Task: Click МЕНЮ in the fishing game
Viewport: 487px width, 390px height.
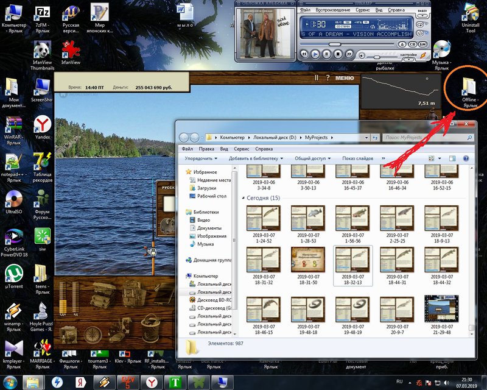Action: coord(345,78)
